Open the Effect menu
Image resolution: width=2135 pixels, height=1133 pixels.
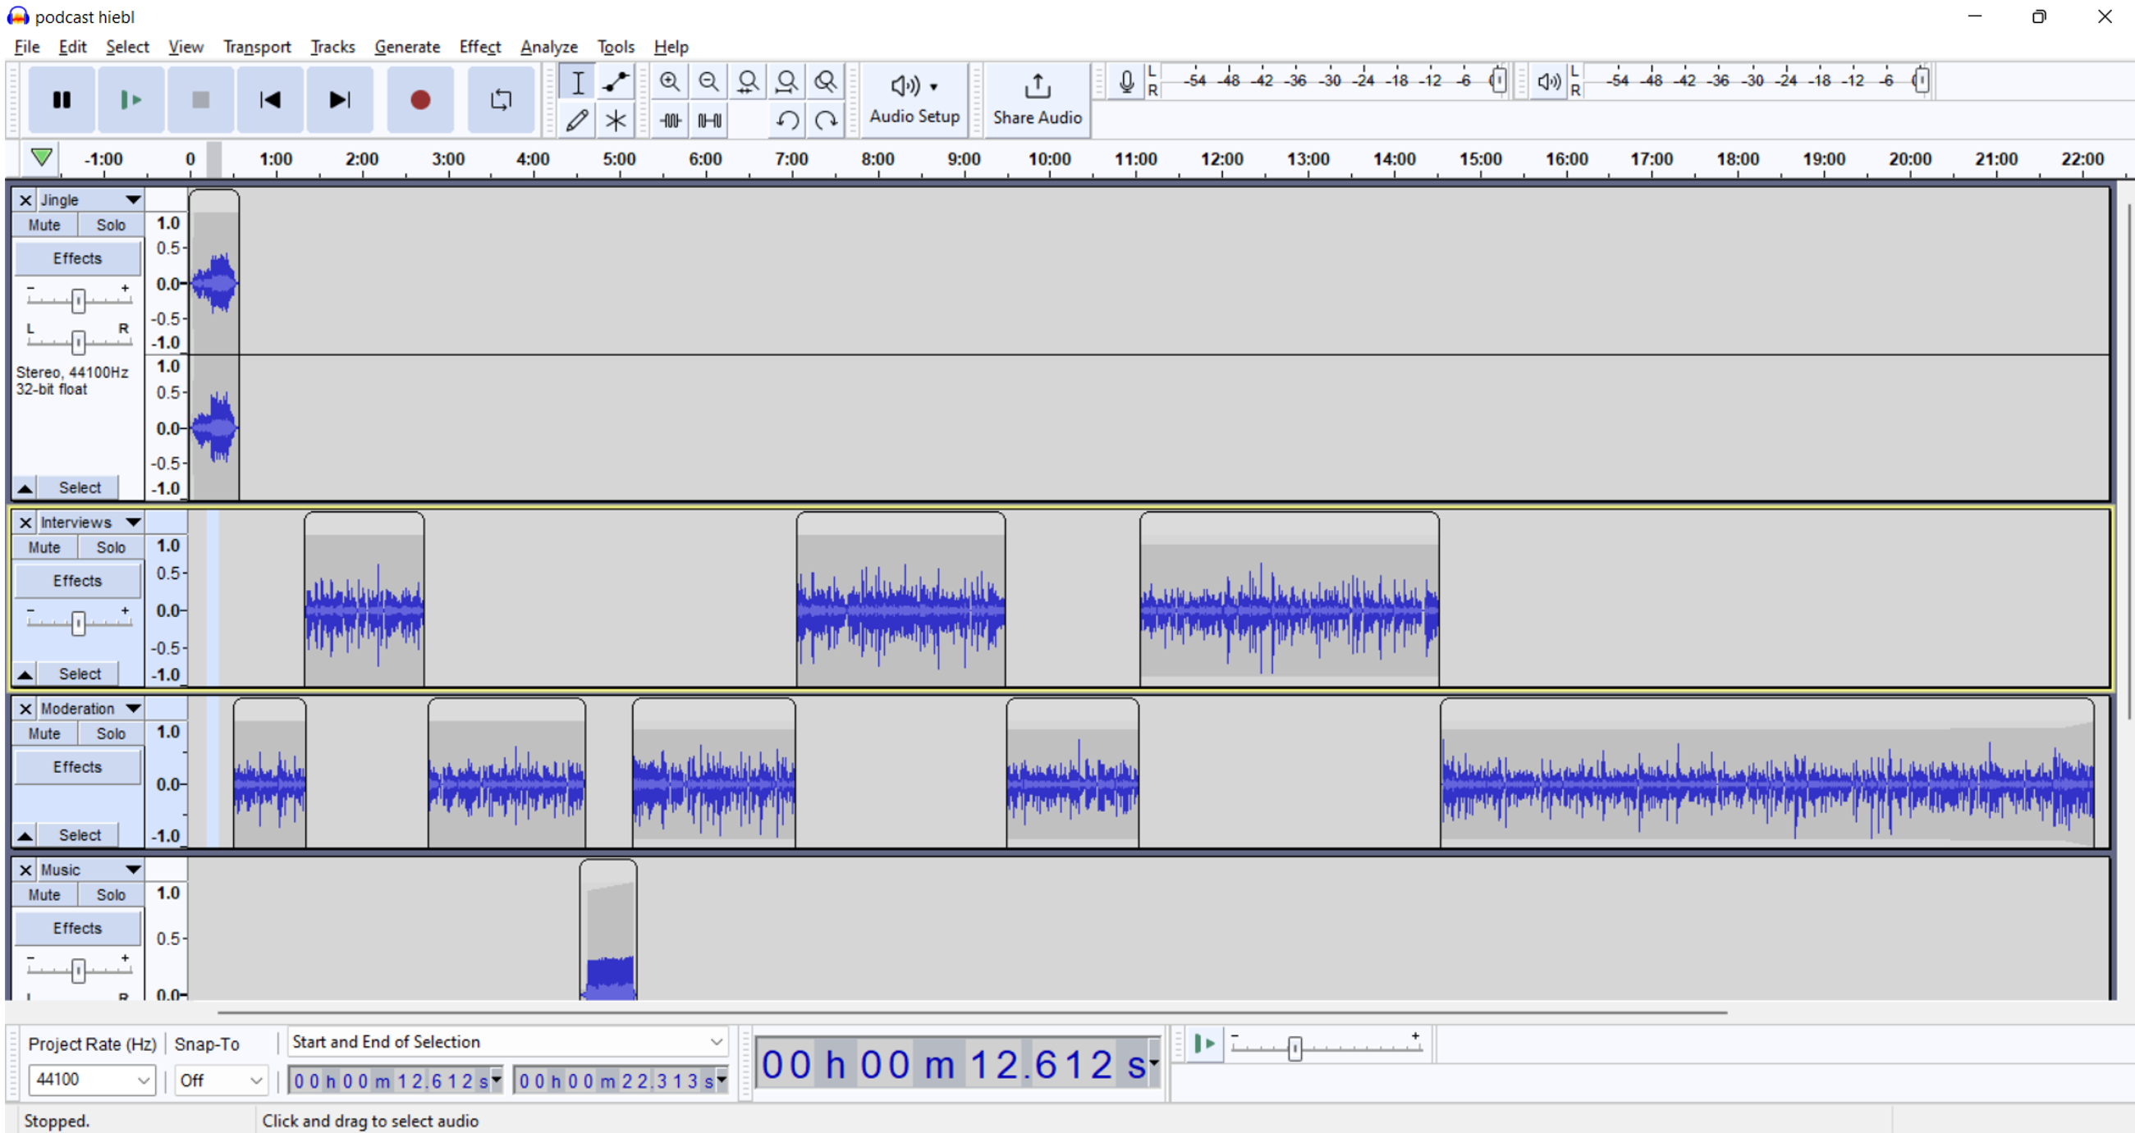(x=479, y=47)
